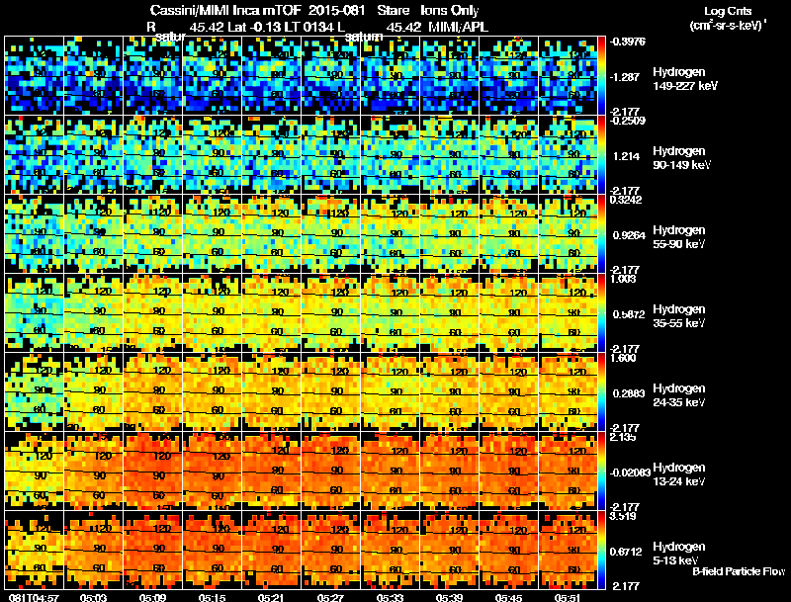Click the 05:27 time axis label
The image size is (791, 602).
click(330, 597)
